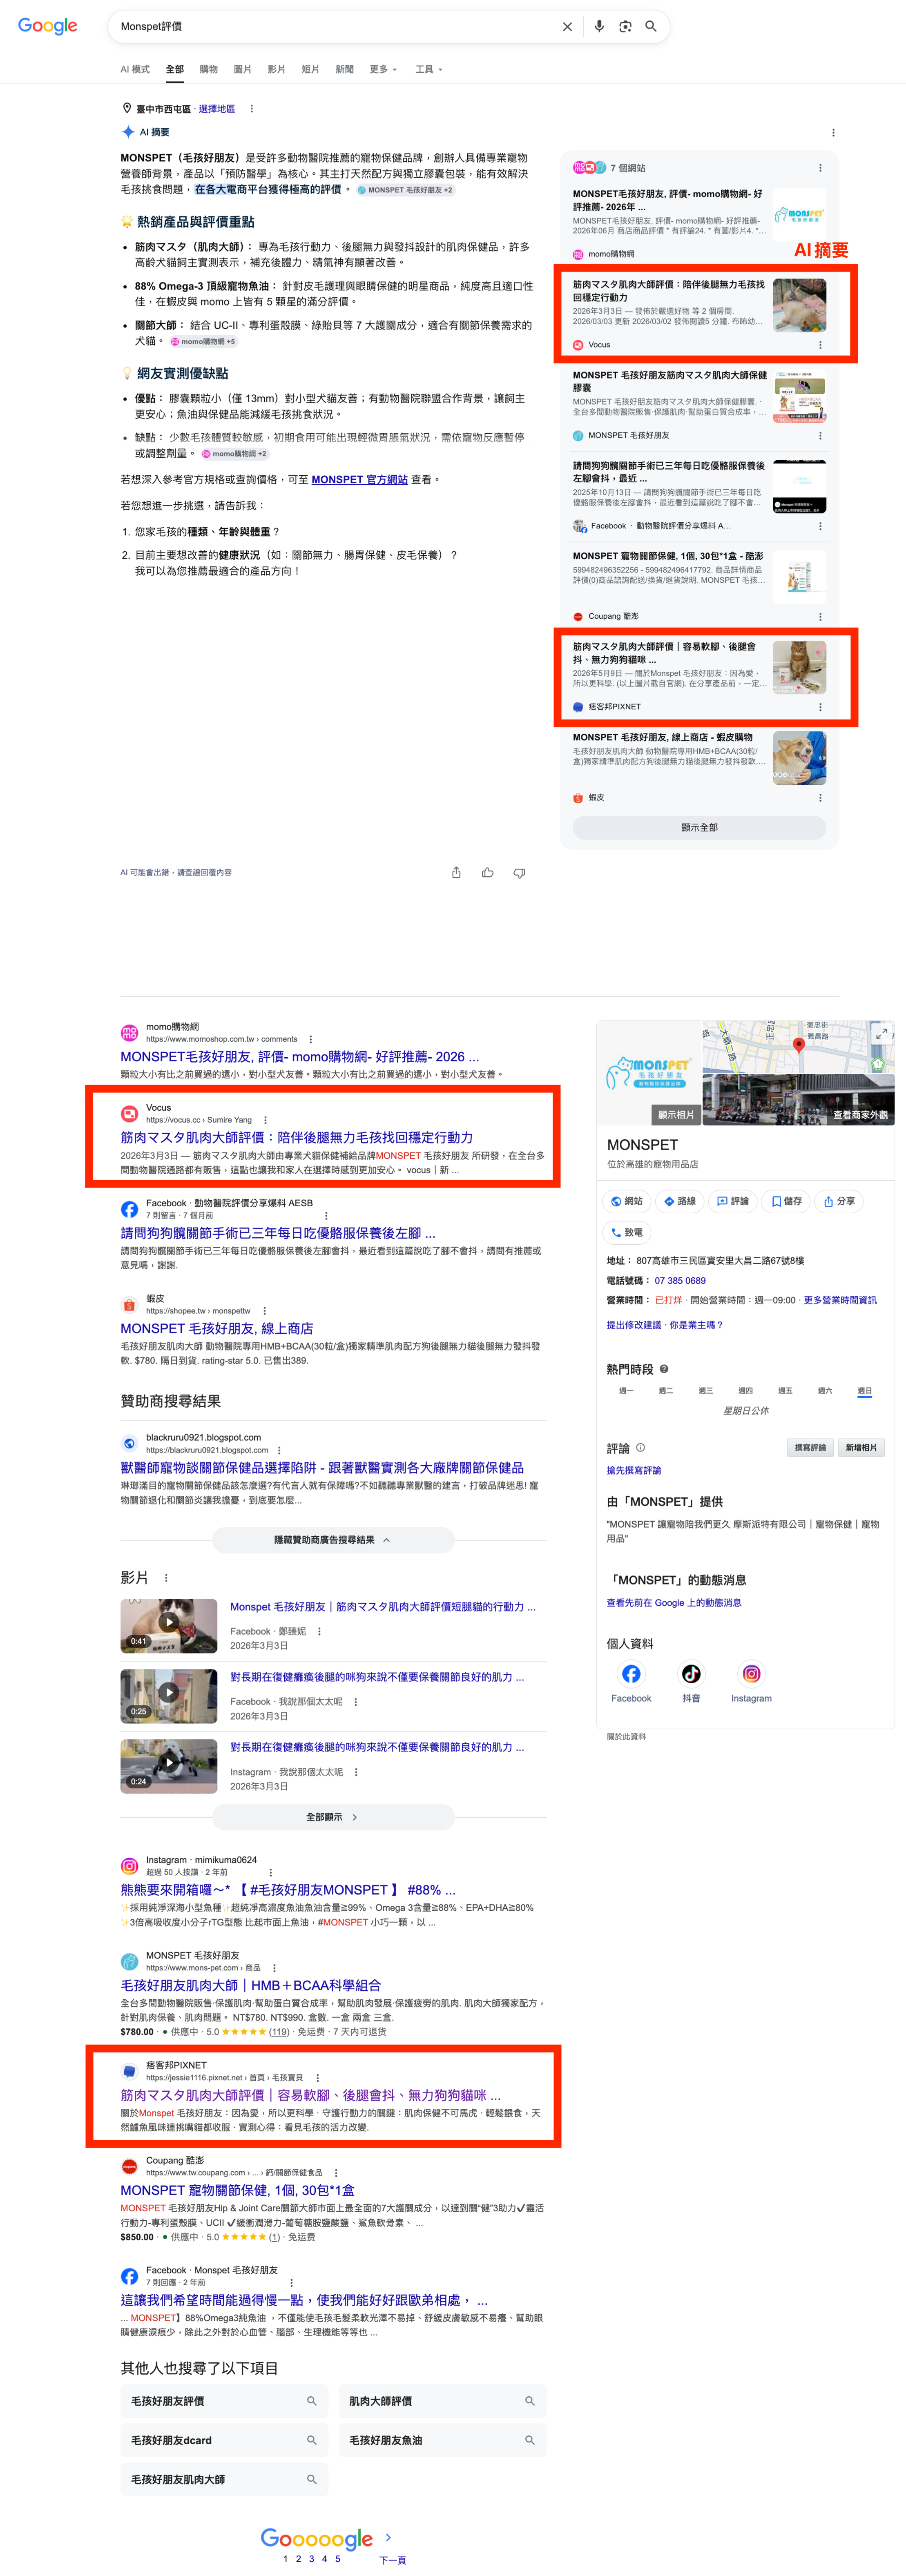Switch to the 圖片 tab
The image size is (906, 2576).
coord(242,69)
